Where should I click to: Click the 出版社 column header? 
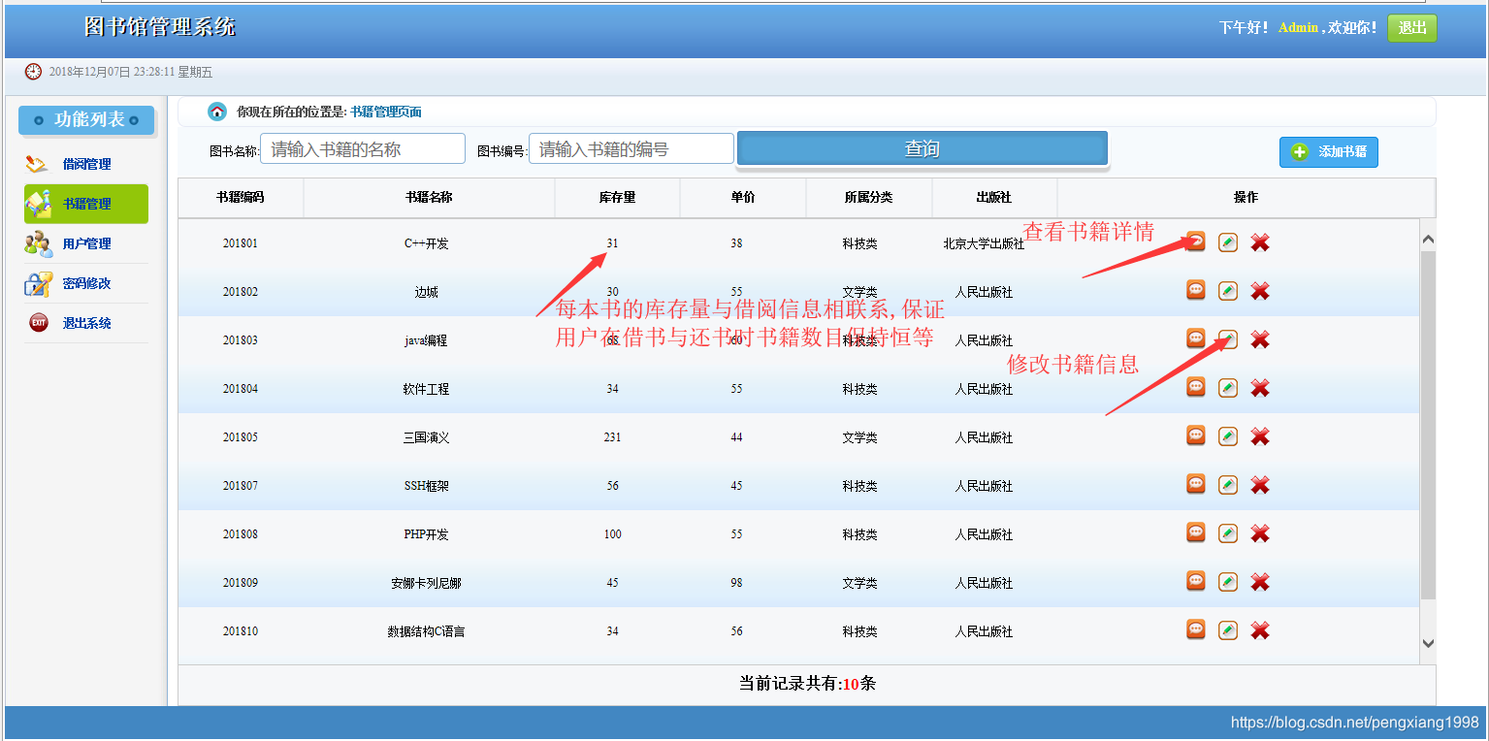pos(994,197)
